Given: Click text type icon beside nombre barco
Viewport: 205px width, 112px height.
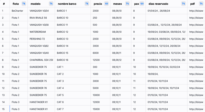Looking at the screenshot, I should [87, 4].
